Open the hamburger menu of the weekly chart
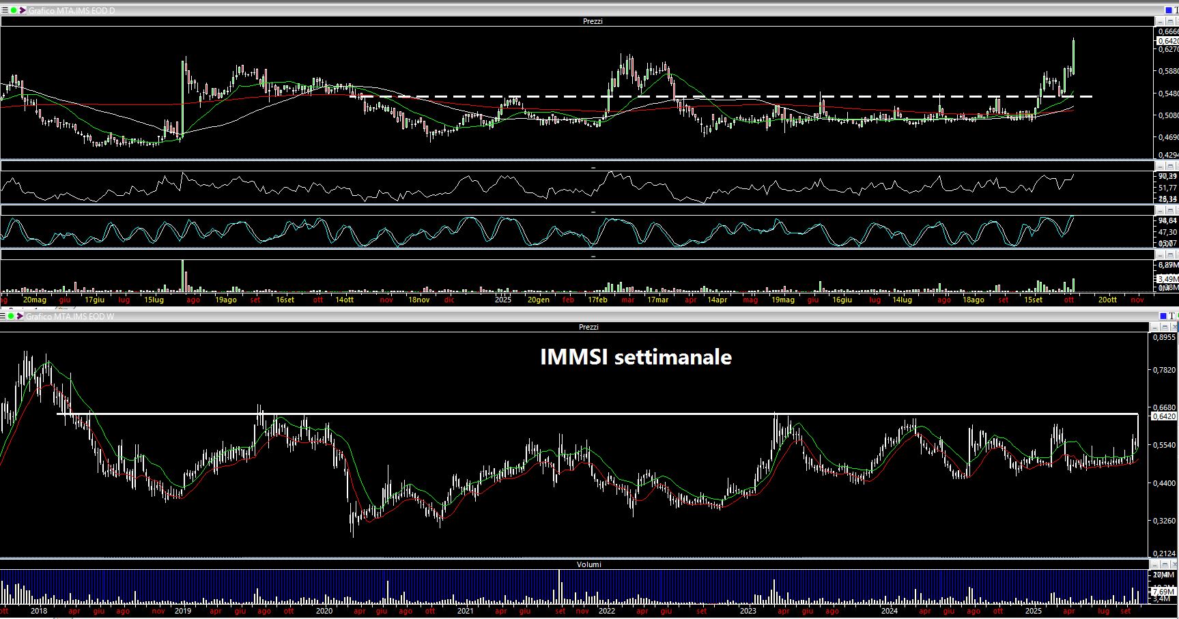This screenshot has height=619, width=1179. 3,317
